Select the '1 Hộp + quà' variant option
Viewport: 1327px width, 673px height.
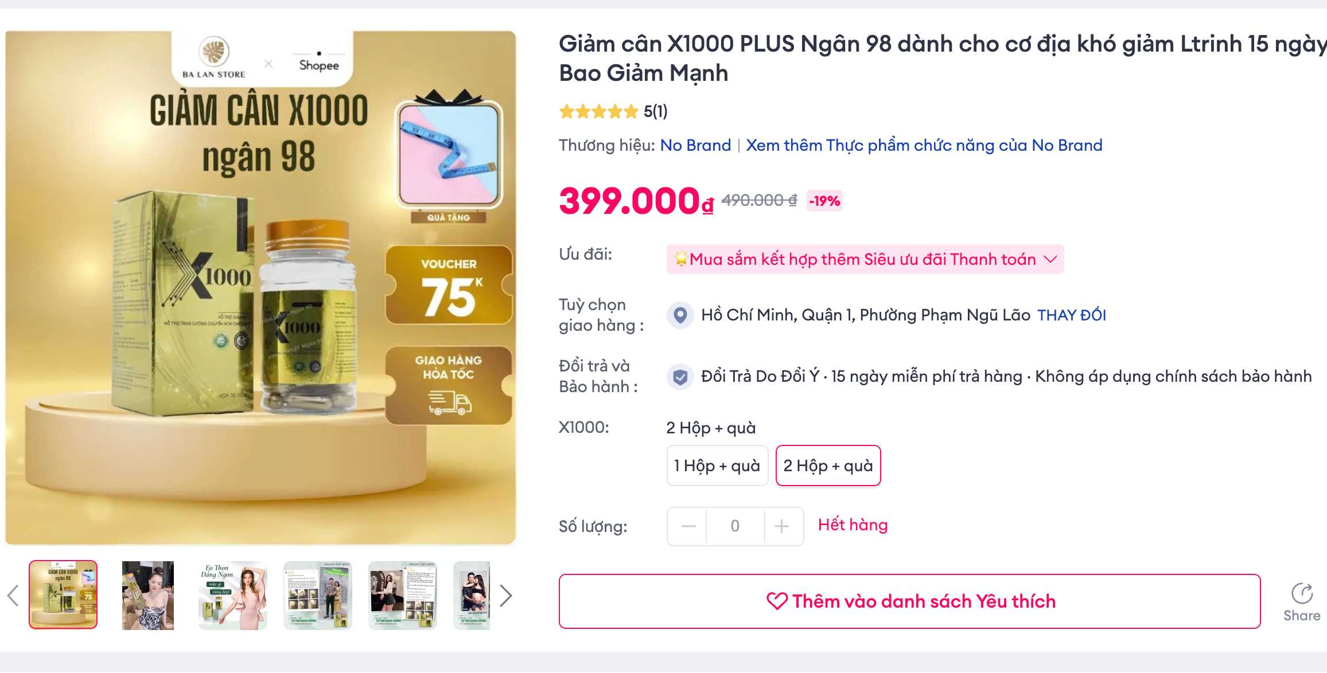point(717,465)
